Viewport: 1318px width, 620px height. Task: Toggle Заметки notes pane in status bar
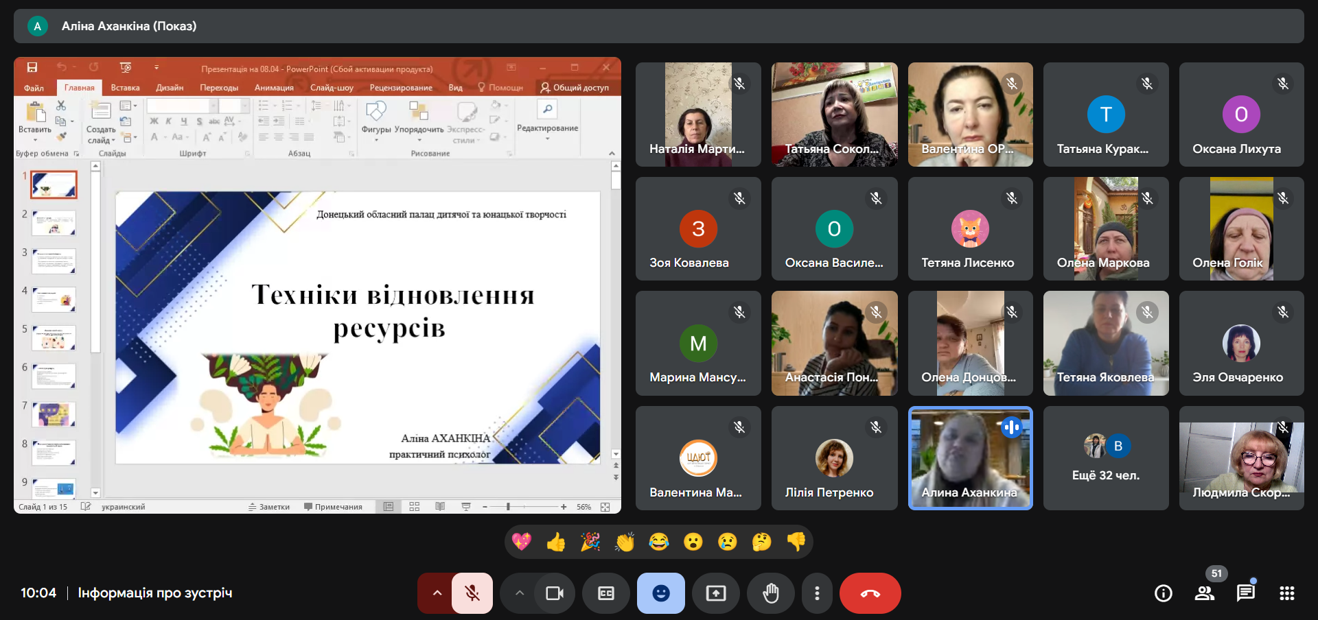coord(269,507)
